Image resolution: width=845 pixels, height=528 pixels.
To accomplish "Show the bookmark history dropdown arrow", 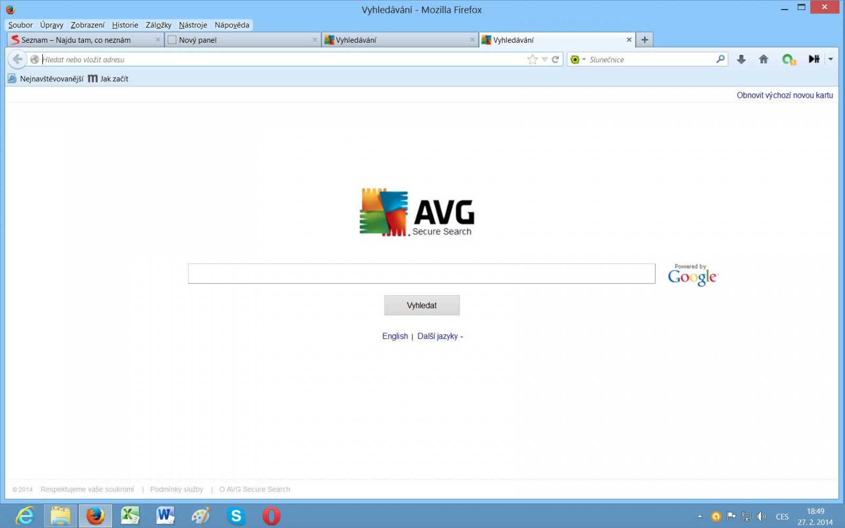I will coord(544,60).
